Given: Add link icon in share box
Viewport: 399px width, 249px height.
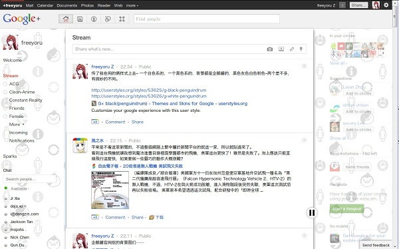Looking at the screenshot, I should (292, 49).
